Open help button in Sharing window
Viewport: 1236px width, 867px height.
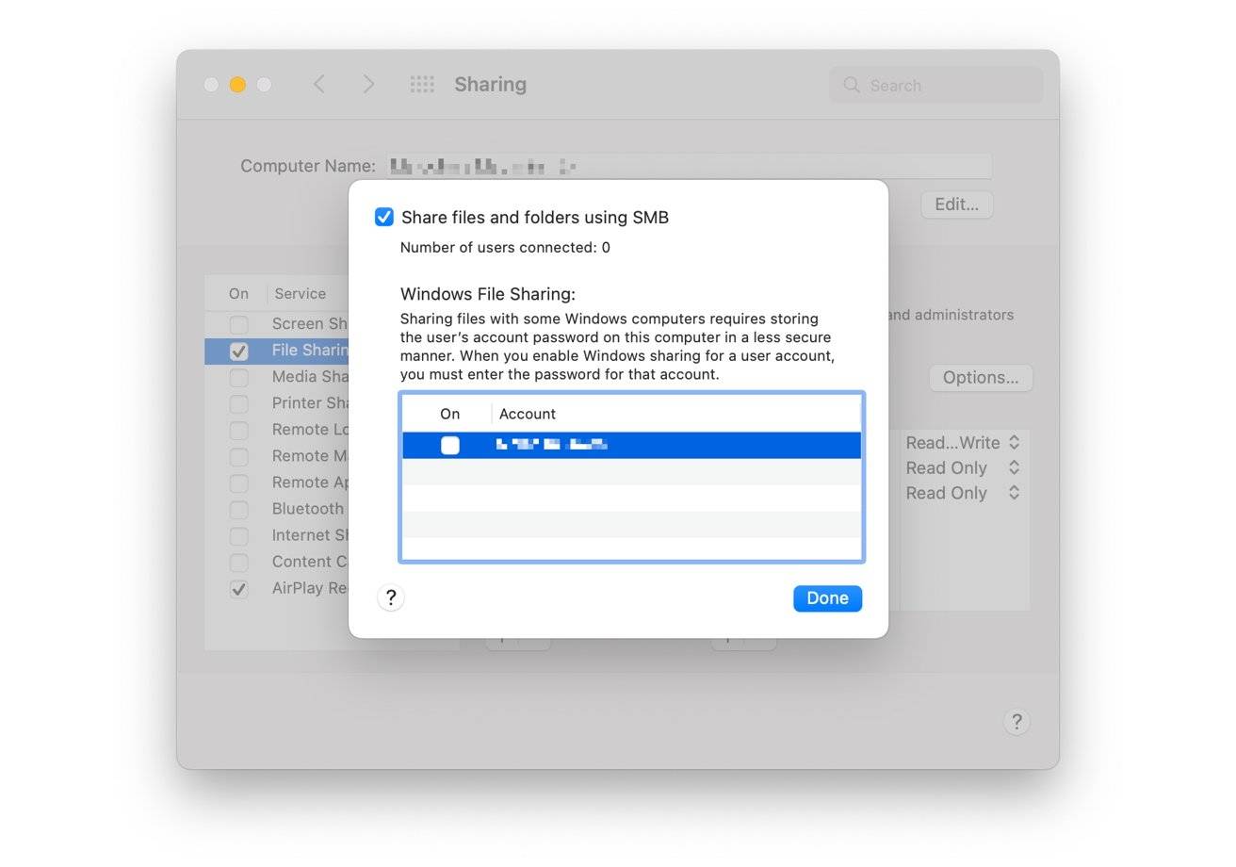click(x=1016, y=722)
